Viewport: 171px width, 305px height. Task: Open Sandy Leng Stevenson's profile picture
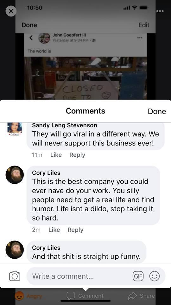[x=15, y=128]
